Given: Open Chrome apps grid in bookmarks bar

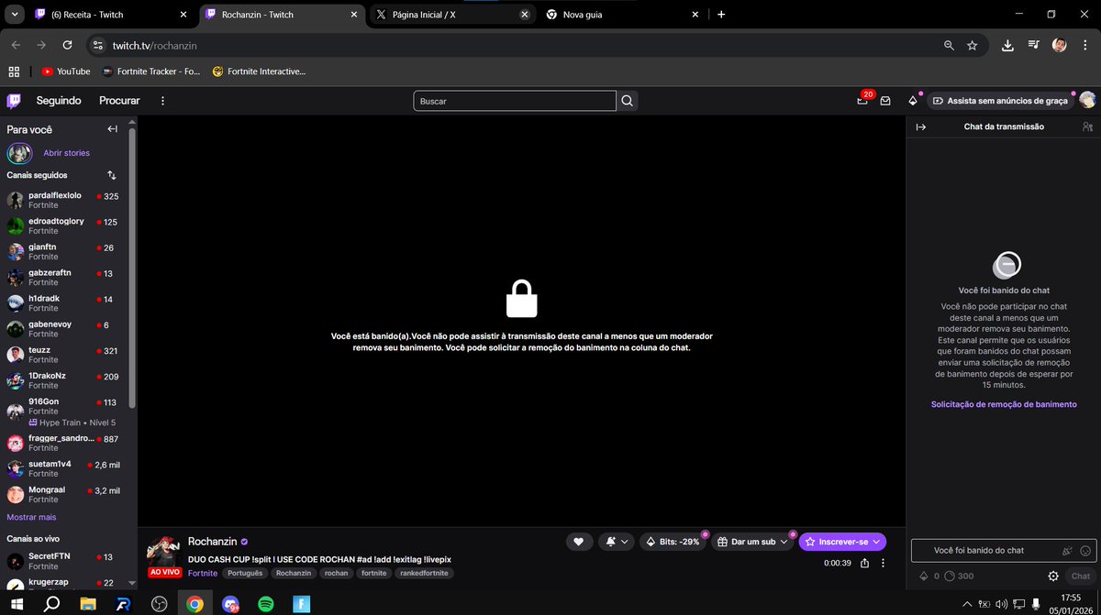Looking at the screenshot, I should click(x=14, y=71).
